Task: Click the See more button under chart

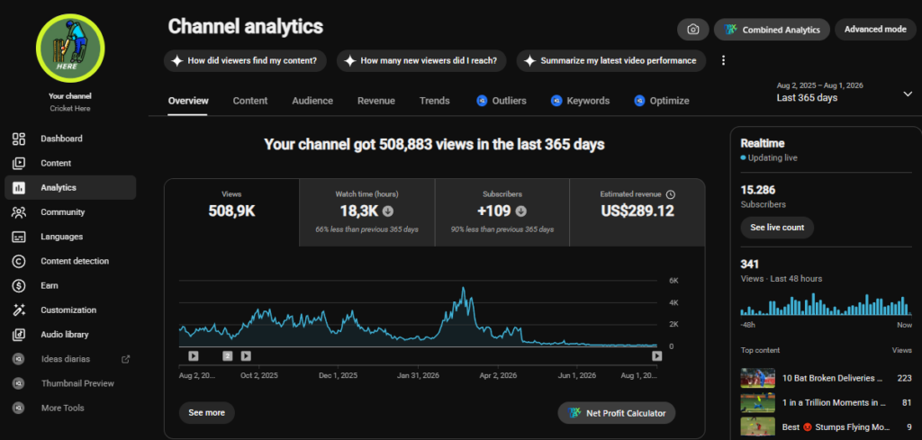Action: (206, 413)
